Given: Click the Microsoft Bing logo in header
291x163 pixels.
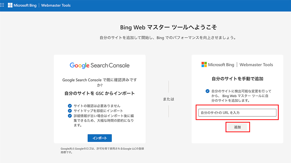Looking at the screenshot, I should [22, 5].
